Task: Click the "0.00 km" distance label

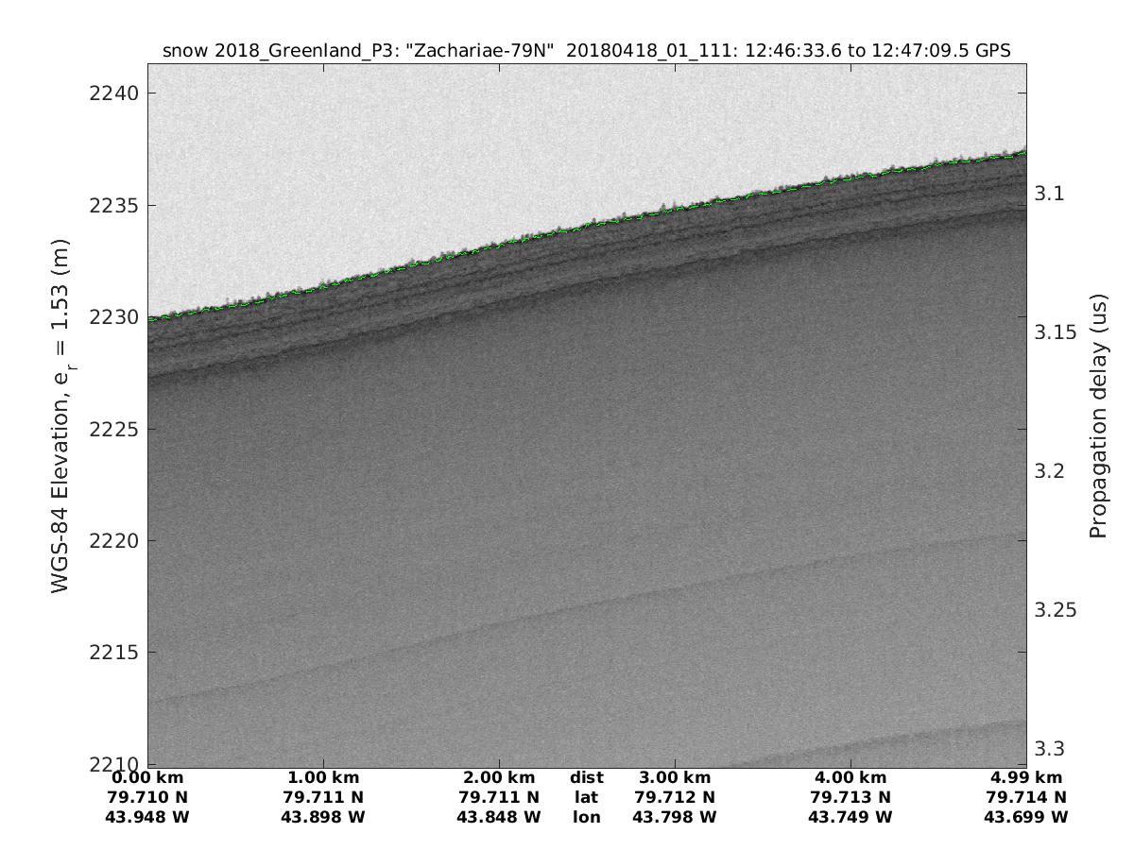Action: tap(147, 778)
